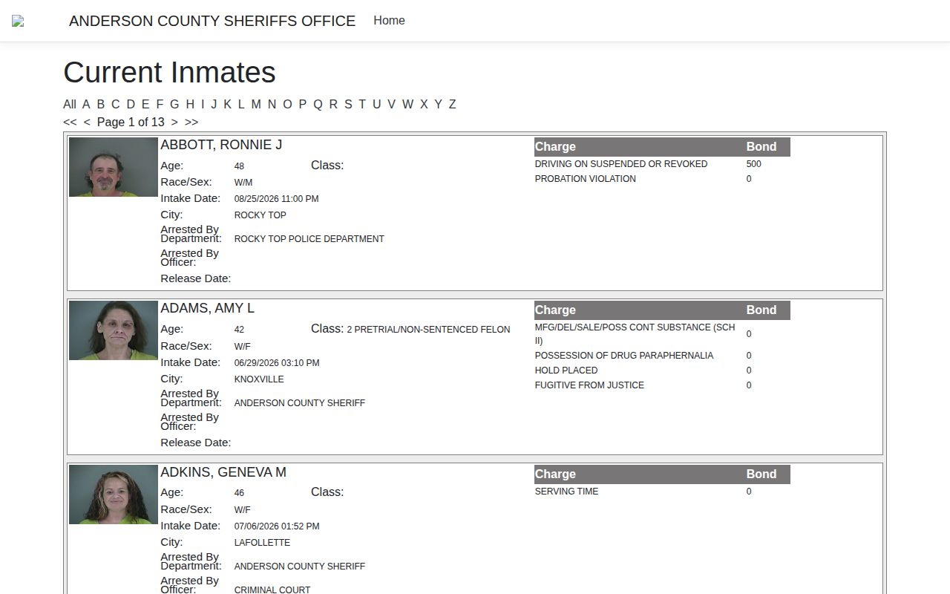The image size is (950, 594).
Task: Select DRIVING ON SUSPENDED OR REVOKED charge
Action: pos(621,164)
